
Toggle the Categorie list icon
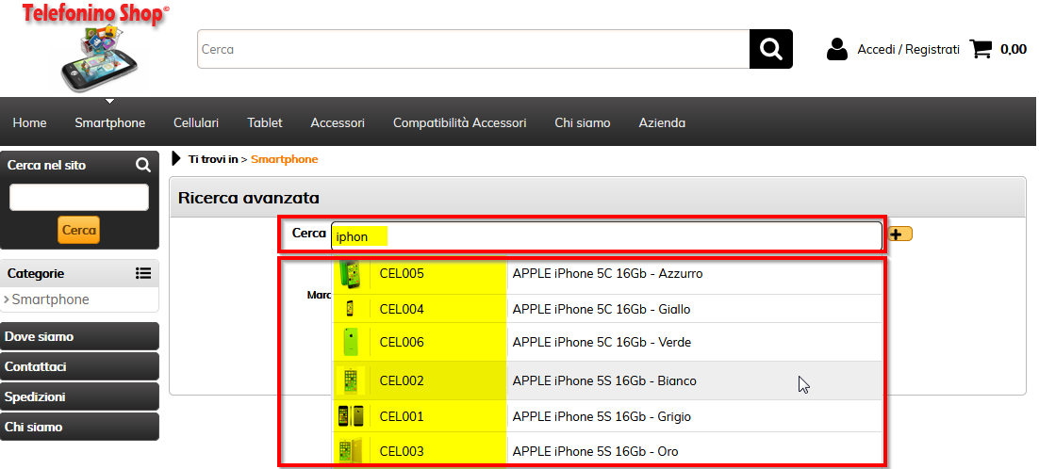[x=143, y=273]
